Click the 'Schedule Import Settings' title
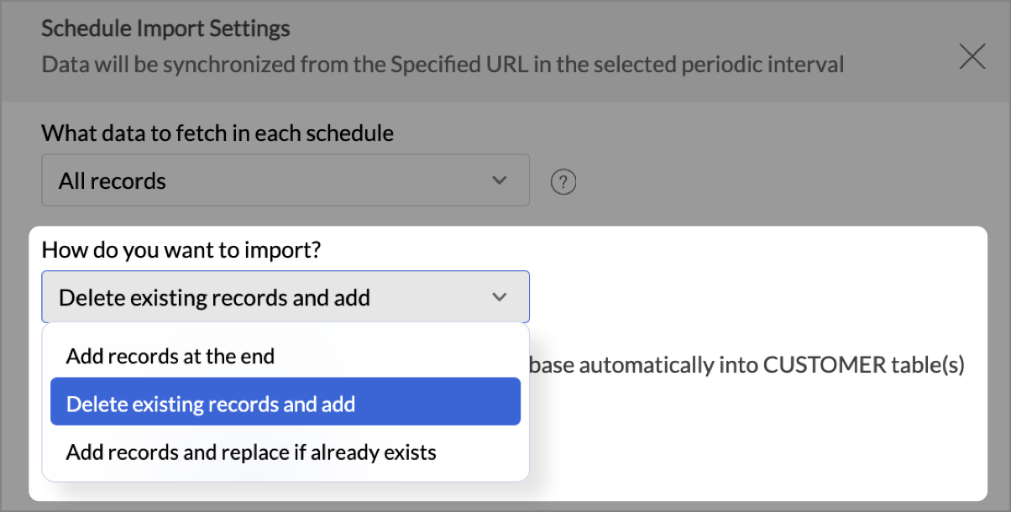This screenshot has height=512, width=1011. pos(165,29)
